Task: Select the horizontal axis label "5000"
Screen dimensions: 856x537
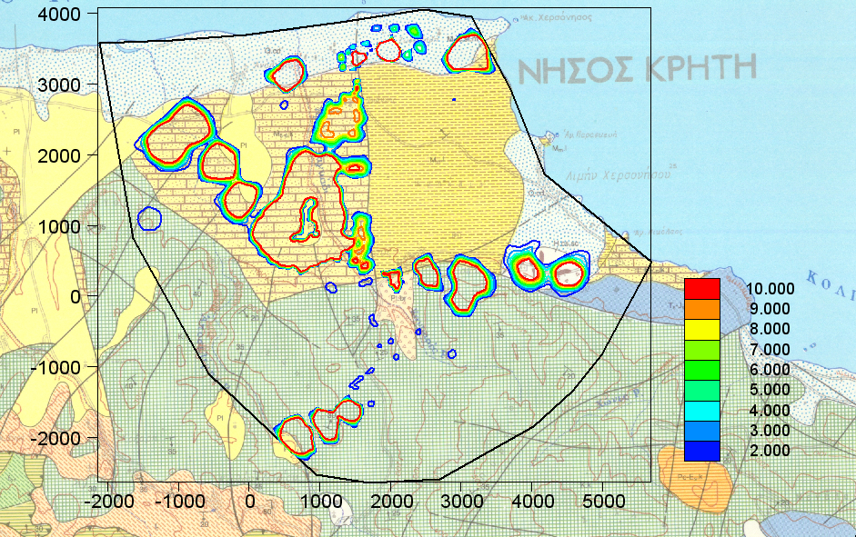Action: 603,501
